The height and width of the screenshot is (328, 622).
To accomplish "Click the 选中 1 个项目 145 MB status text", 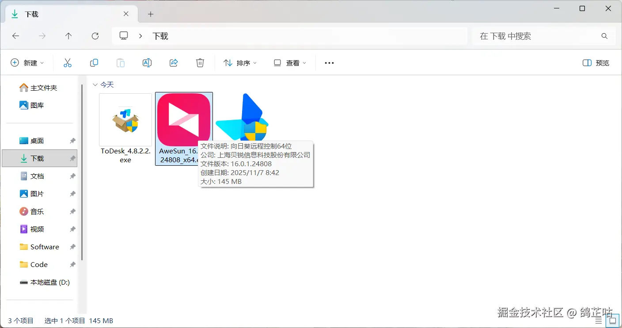I will pos(79,321).
